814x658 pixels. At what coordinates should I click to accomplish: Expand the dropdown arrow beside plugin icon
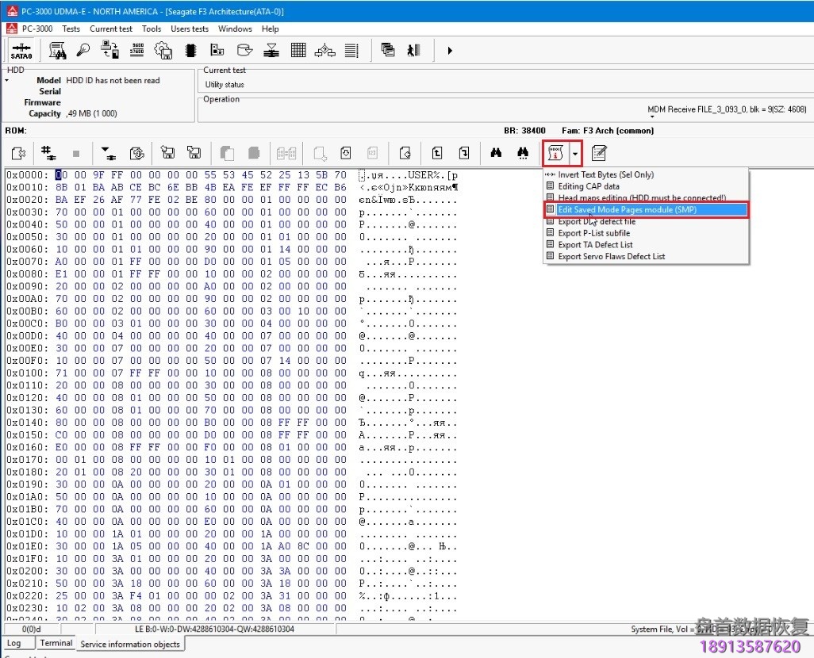coord(575,153)
